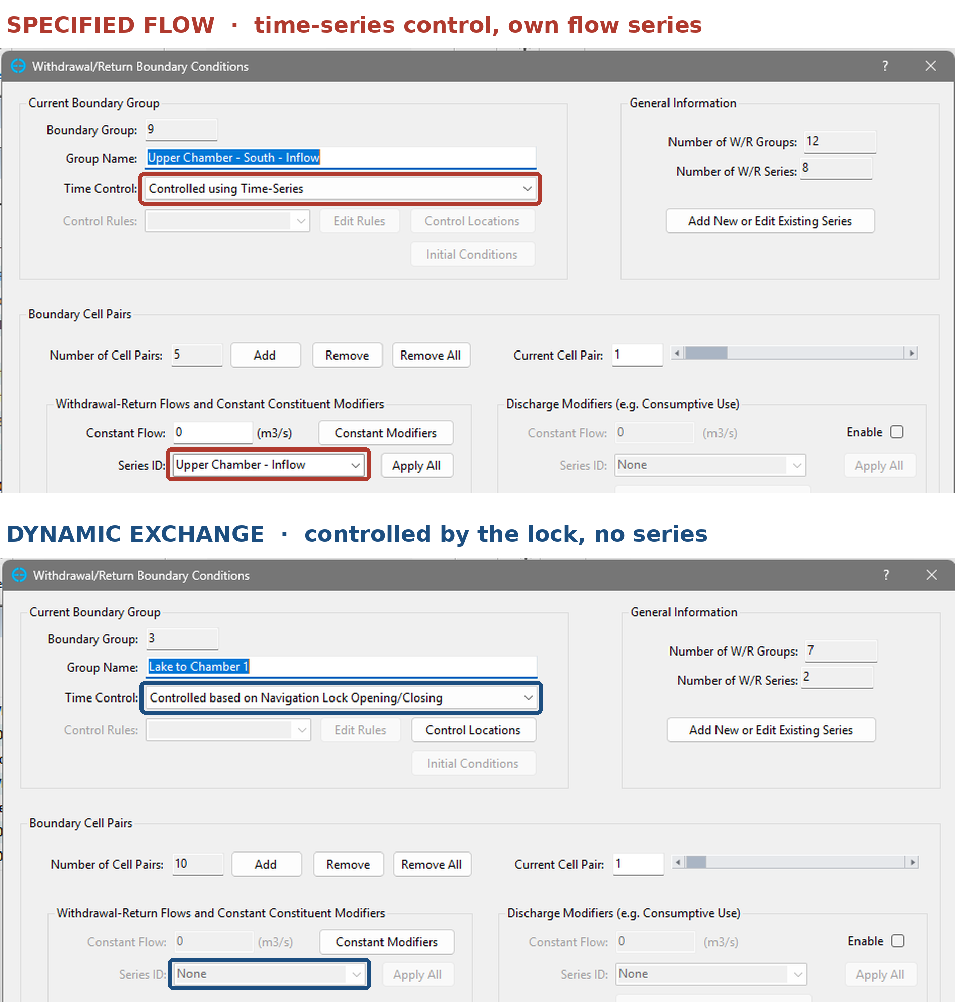The height and width of the screenshot is (1002, 955).
Task: Click Apply All next to Upper Chamber series
Action: (x=416, y=465)
